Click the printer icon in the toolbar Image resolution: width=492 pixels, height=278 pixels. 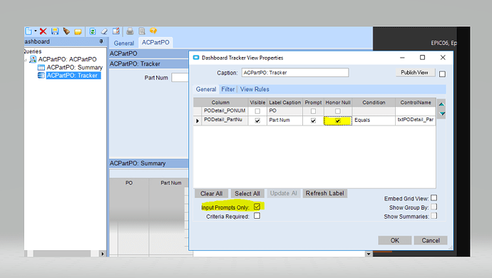130,31
